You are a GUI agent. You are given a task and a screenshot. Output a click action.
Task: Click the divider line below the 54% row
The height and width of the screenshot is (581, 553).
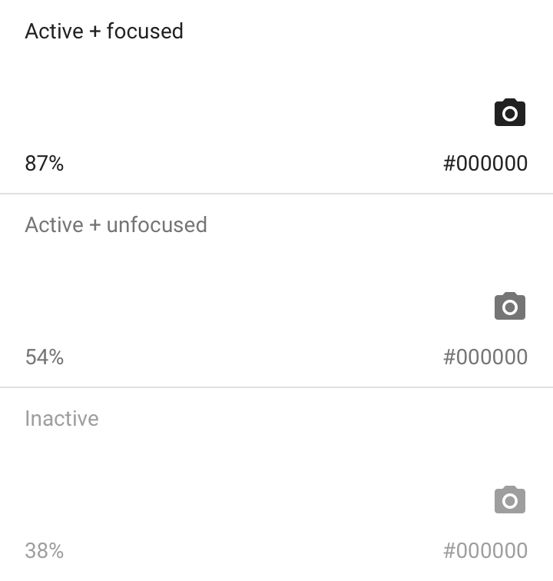coord(276,387)
